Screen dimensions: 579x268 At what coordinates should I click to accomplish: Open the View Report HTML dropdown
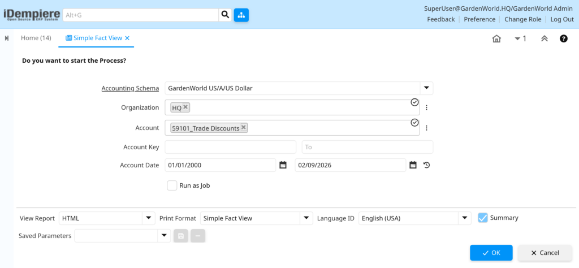pos(149,218)
